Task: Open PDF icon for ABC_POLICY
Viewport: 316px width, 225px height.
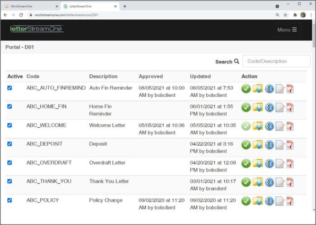Action: [x=290, y=201]
